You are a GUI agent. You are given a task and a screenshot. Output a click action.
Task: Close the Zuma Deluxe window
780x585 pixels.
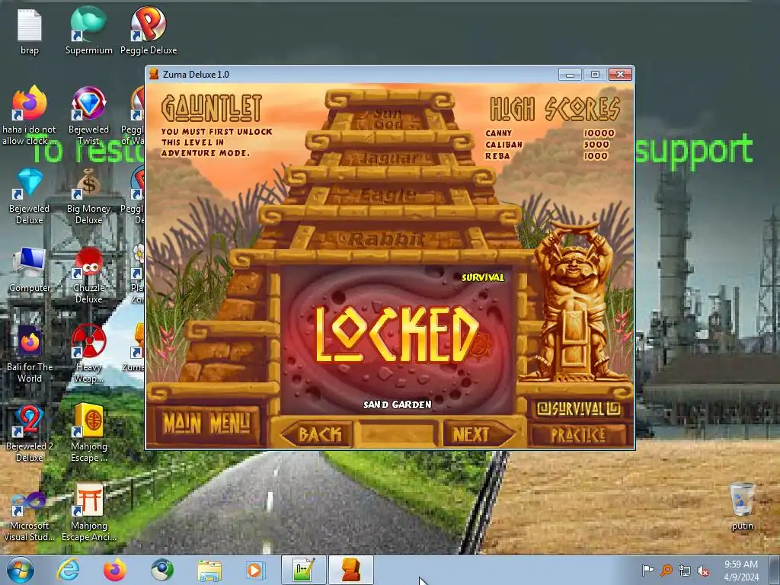[x=620, y=74]
